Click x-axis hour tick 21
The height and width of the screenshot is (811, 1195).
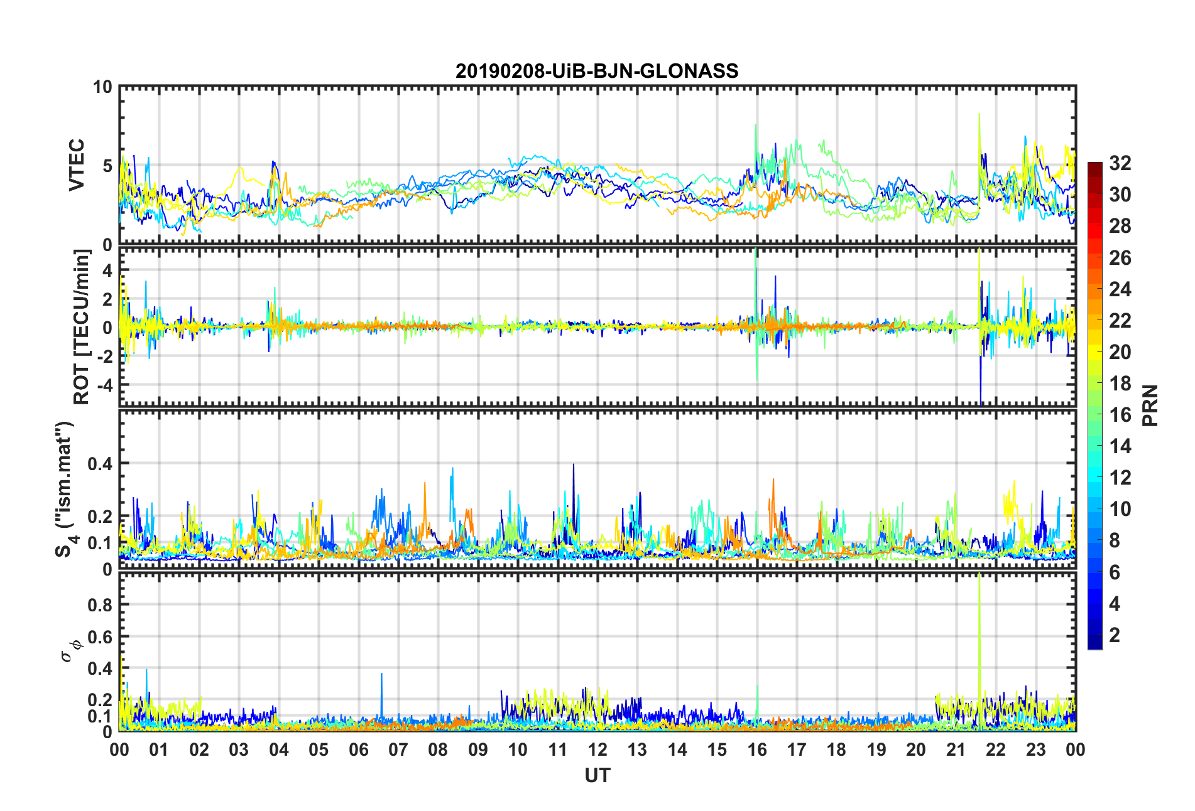(x=956, y=750)
